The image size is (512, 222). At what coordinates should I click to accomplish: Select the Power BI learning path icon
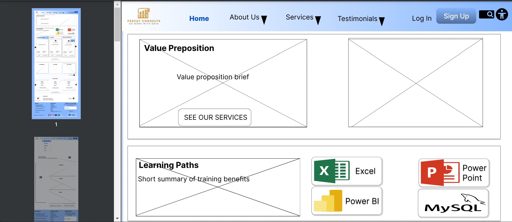(328, 201)
